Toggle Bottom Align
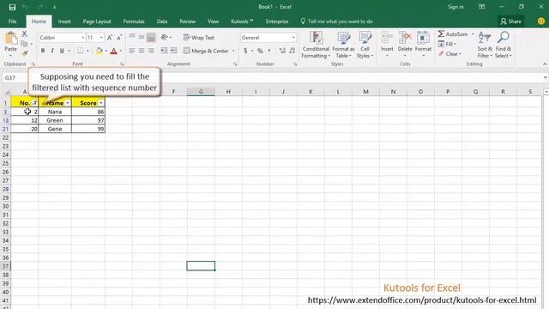This screenshot has width=549, height=309. (x=151, y=37)
